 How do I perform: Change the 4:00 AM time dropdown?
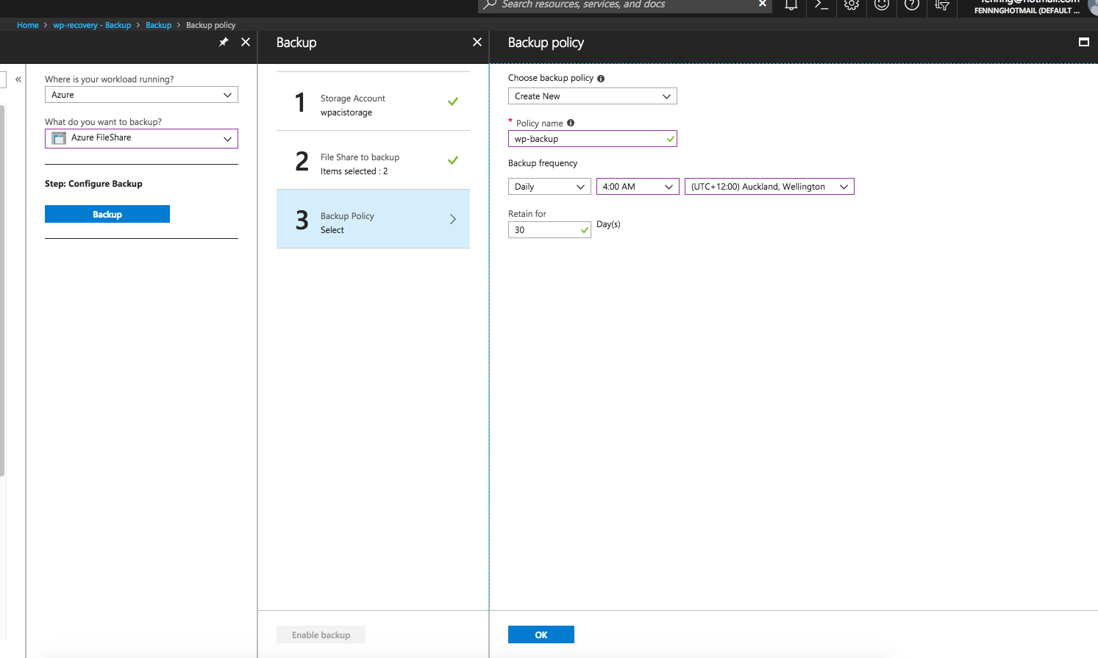tap(638, 187)
